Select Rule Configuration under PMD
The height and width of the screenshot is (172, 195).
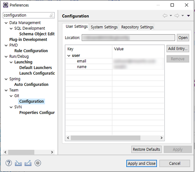[x=31, y=51]
